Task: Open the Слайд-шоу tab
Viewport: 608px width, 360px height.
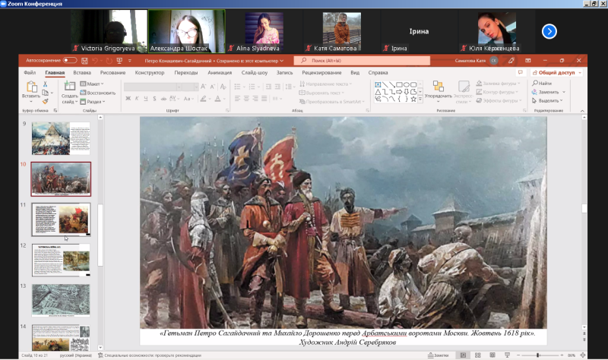Action: tap(255, 72)
